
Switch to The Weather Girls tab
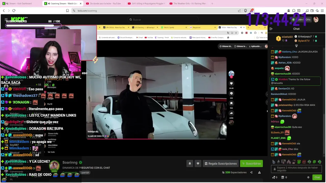tap(187, 4)
